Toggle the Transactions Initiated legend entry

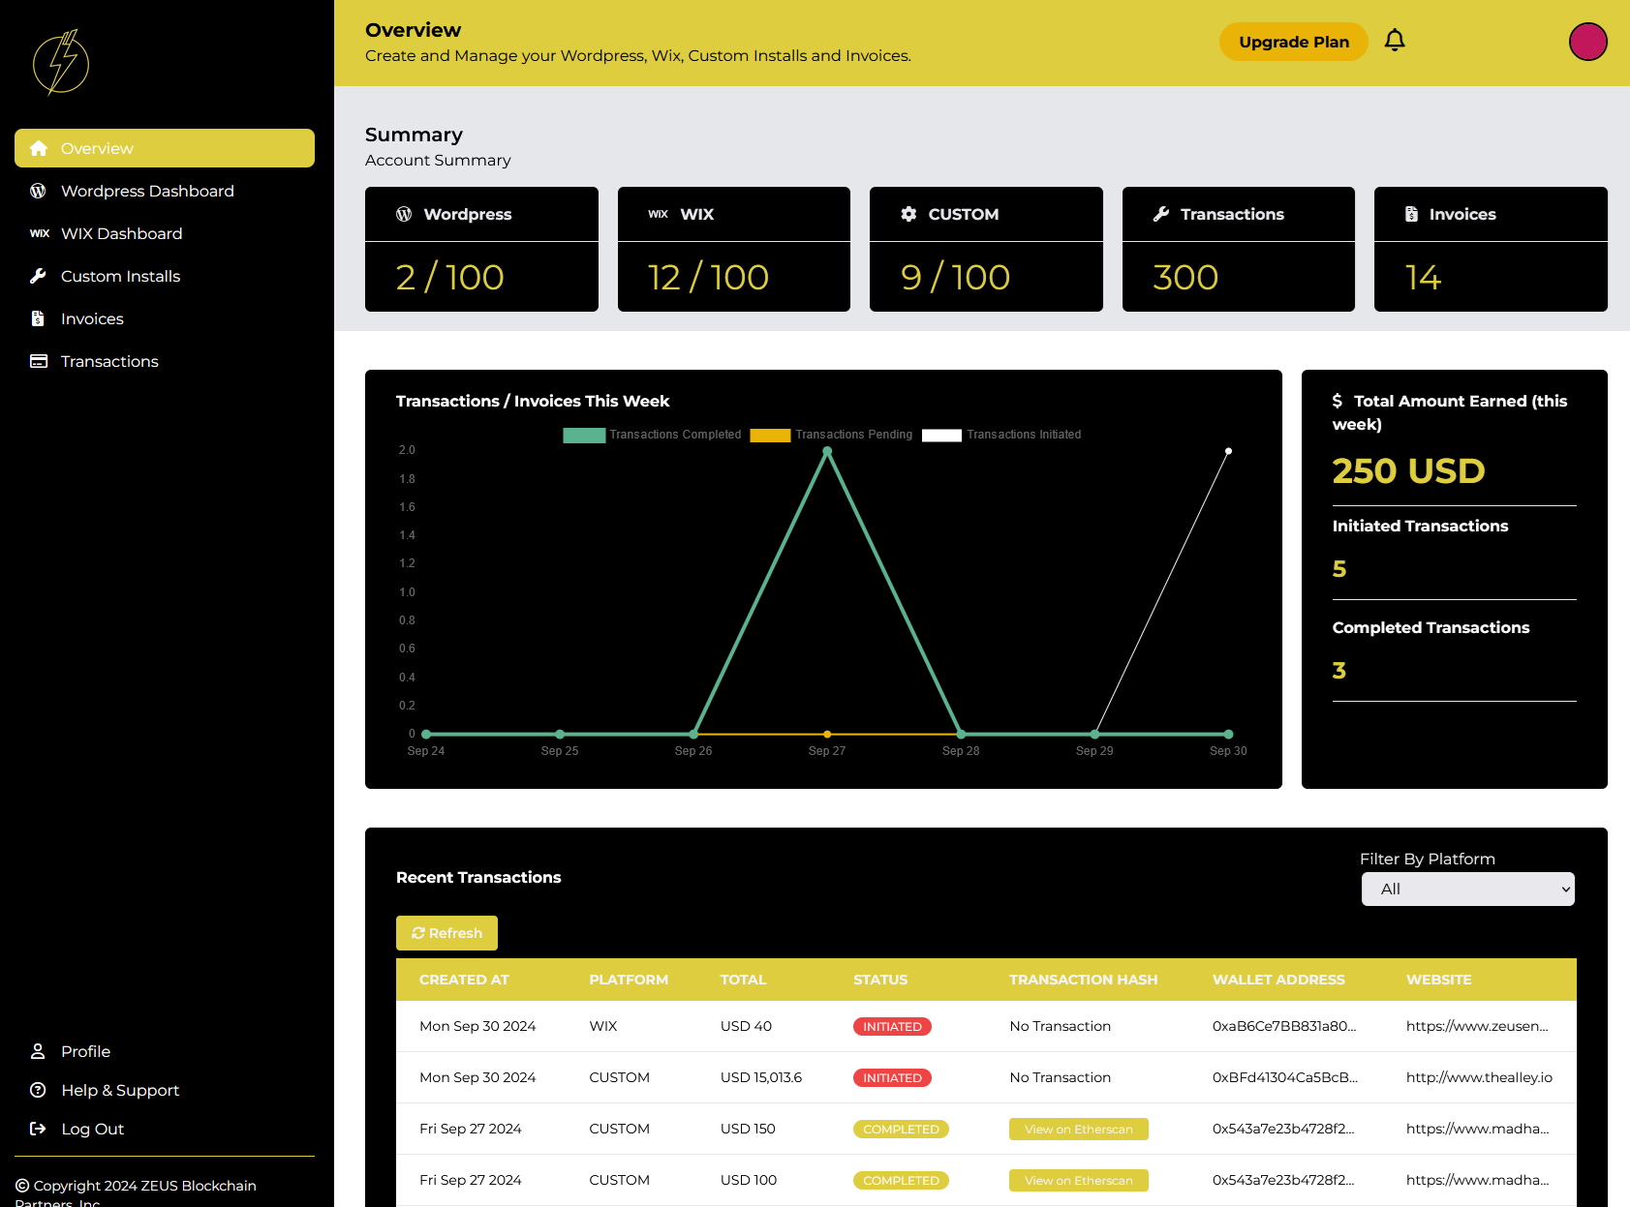click(1001, 435)
